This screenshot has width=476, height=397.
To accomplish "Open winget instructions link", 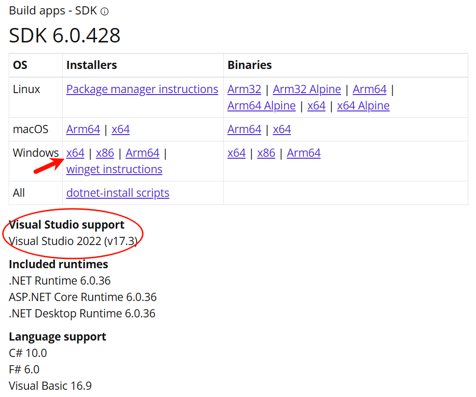I will (114, 169).
